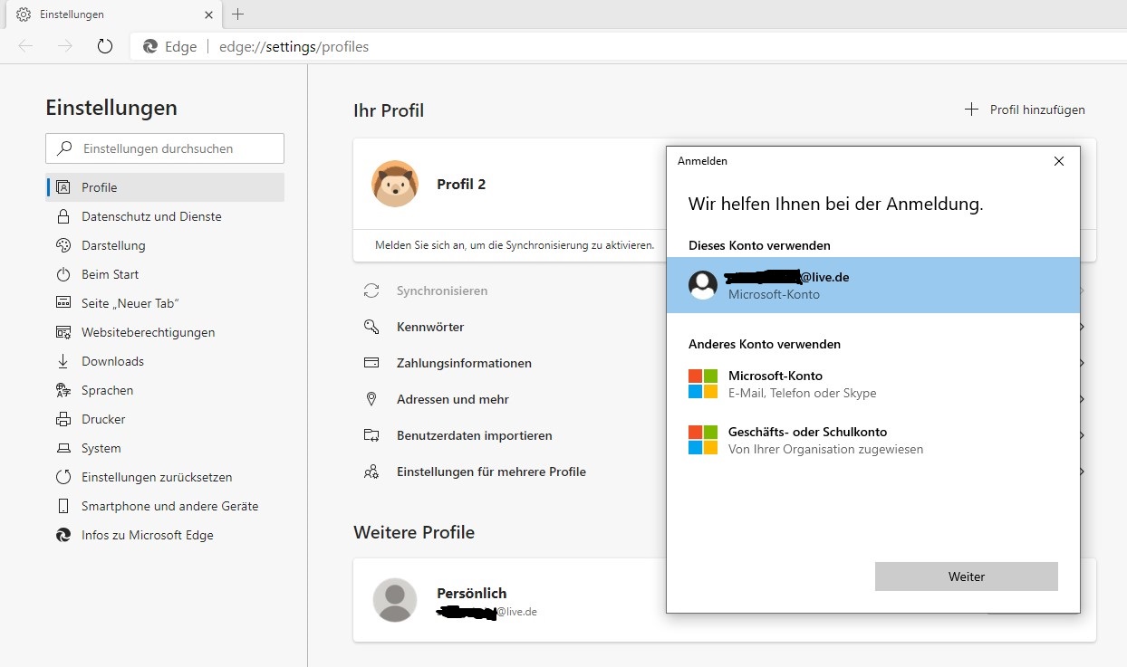
Task: Click the Profil 2 name
Action: pyautogui.click(x=461, y=184)
